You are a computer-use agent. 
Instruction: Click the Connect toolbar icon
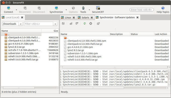click(8, 10)
